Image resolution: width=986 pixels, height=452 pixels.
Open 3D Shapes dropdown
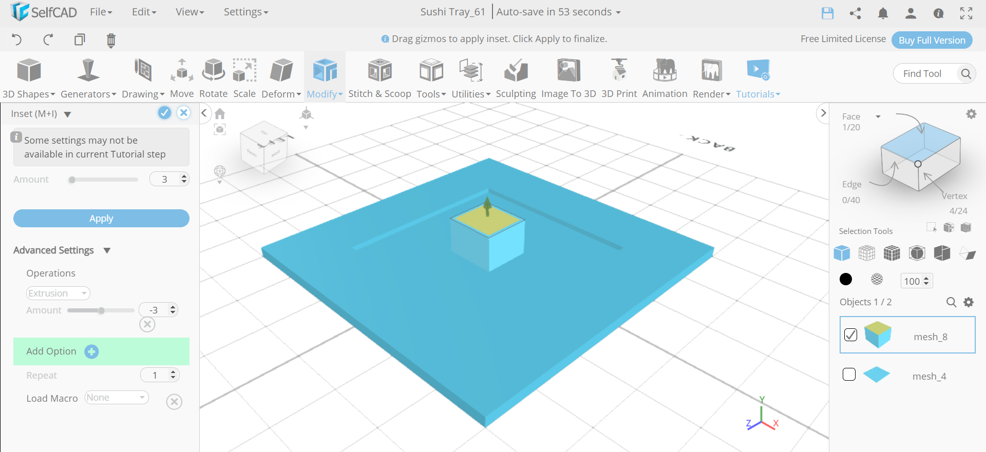29,78
